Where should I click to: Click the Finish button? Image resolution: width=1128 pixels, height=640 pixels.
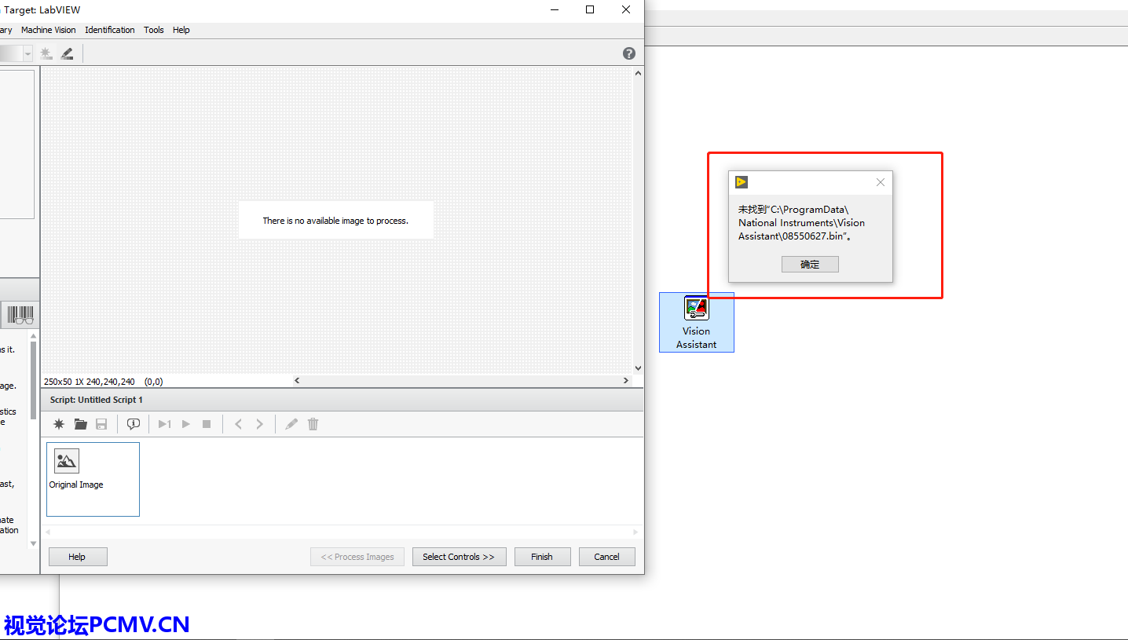542,557
